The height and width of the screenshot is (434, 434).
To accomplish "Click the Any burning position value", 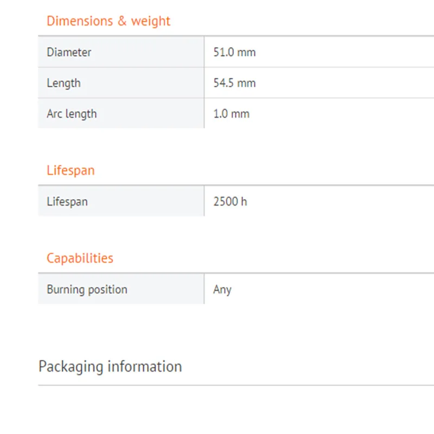I will point(222,289).
